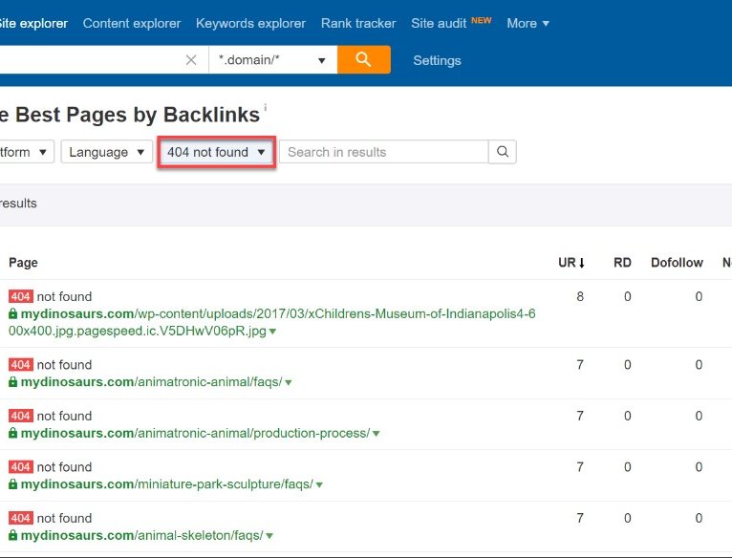Click the Search in results field
The width and height of the screenshot is (732, 558).
383,152
